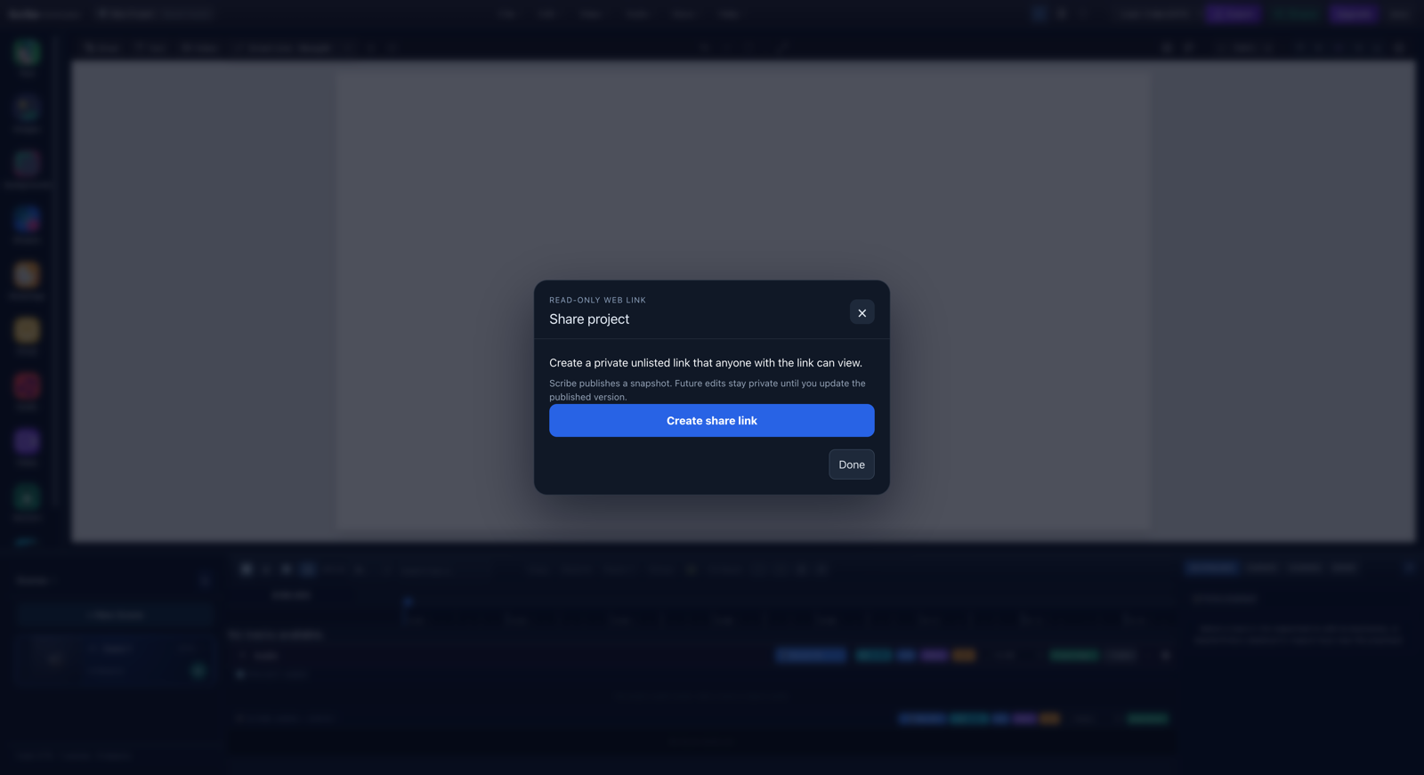This screenshot has height=775, width=1424.
Task: Toggle the green indicator on the scene card
Action: point(198,671)
